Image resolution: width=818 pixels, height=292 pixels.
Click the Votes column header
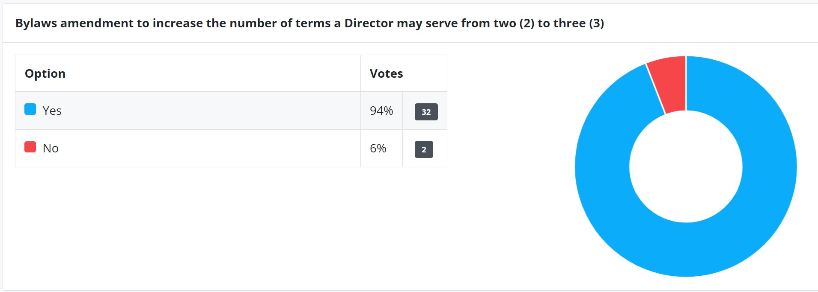(x=386, y=73)
